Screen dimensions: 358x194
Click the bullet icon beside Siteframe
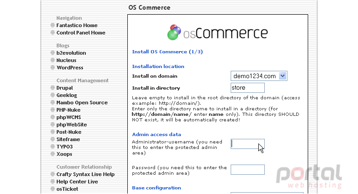pos(53,139)
